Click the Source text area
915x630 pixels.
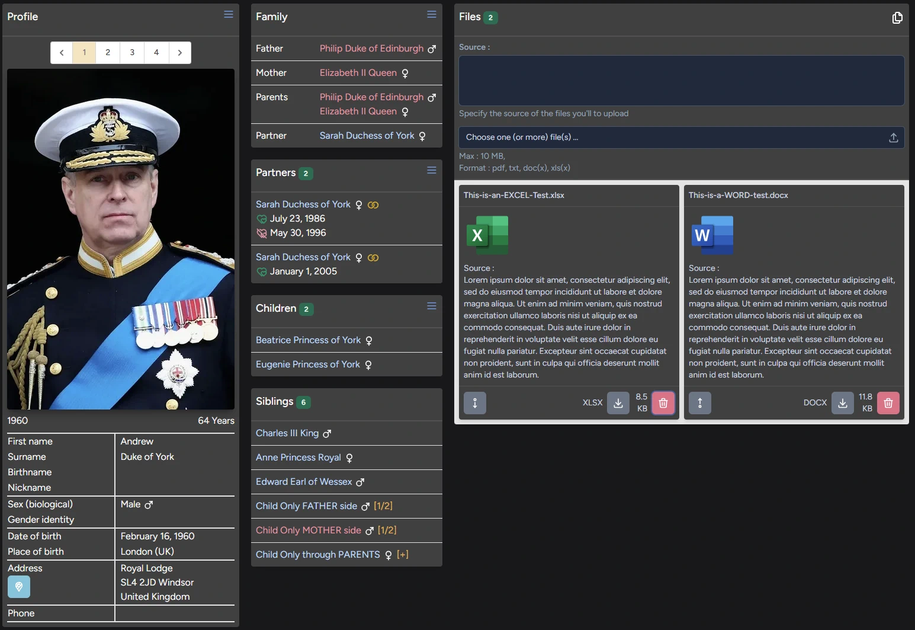[x=681, y=81]
